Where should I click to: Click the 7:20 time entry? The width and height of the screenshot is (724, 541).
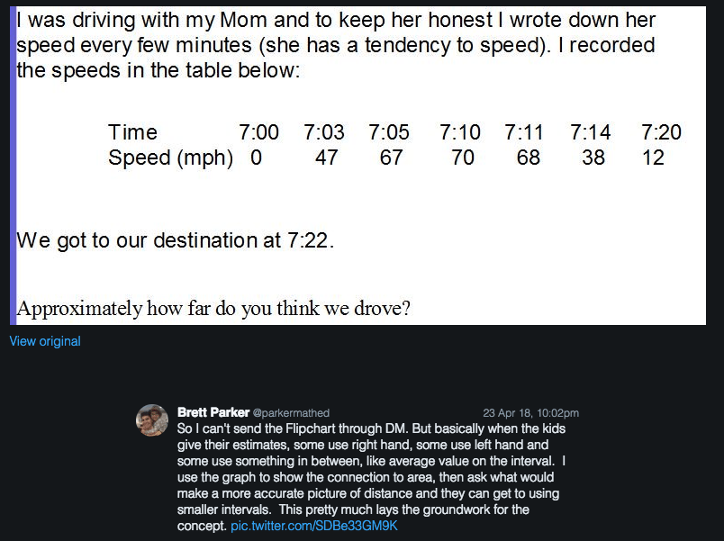[x=661, y=132]
